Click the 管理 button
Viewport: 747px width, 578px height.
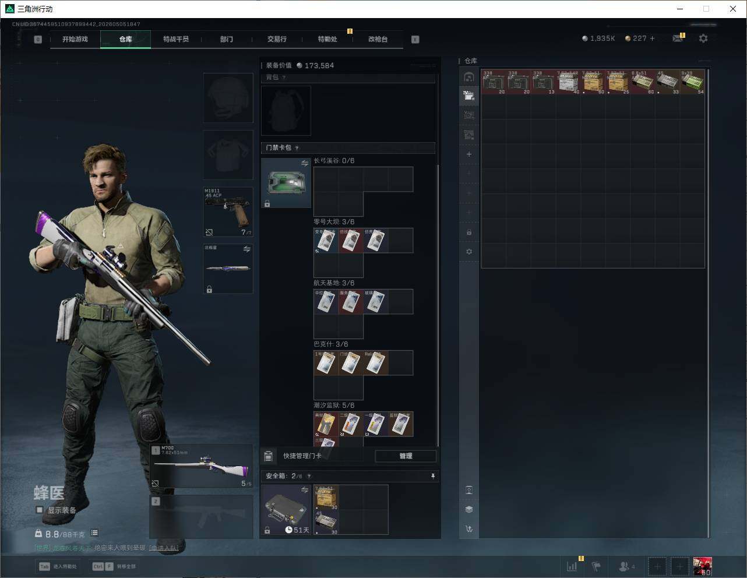coord(406,456)
